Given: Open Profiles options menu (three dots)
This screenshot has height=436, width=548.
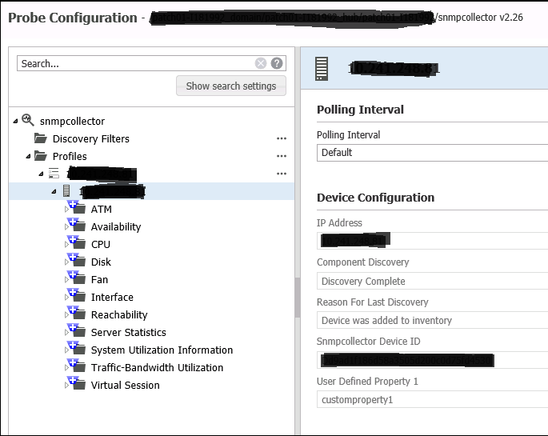Looking at the screenshot, I should click(282, 156).
